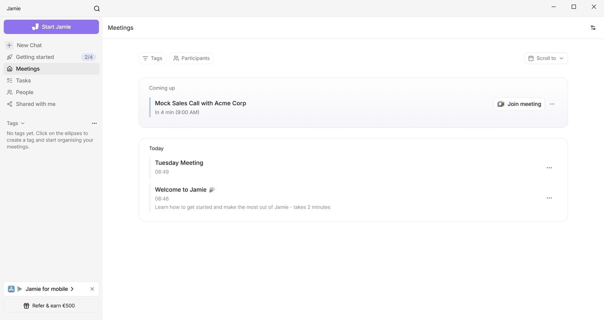Click the App Store icon in mobile banner

(11, 289)
